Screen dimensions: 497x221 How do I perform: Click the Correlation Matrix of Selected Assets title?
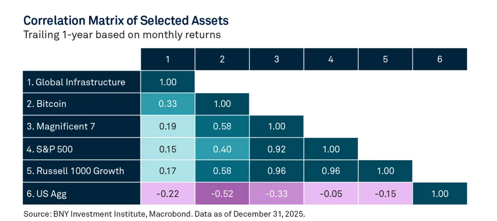coord(126,20)
